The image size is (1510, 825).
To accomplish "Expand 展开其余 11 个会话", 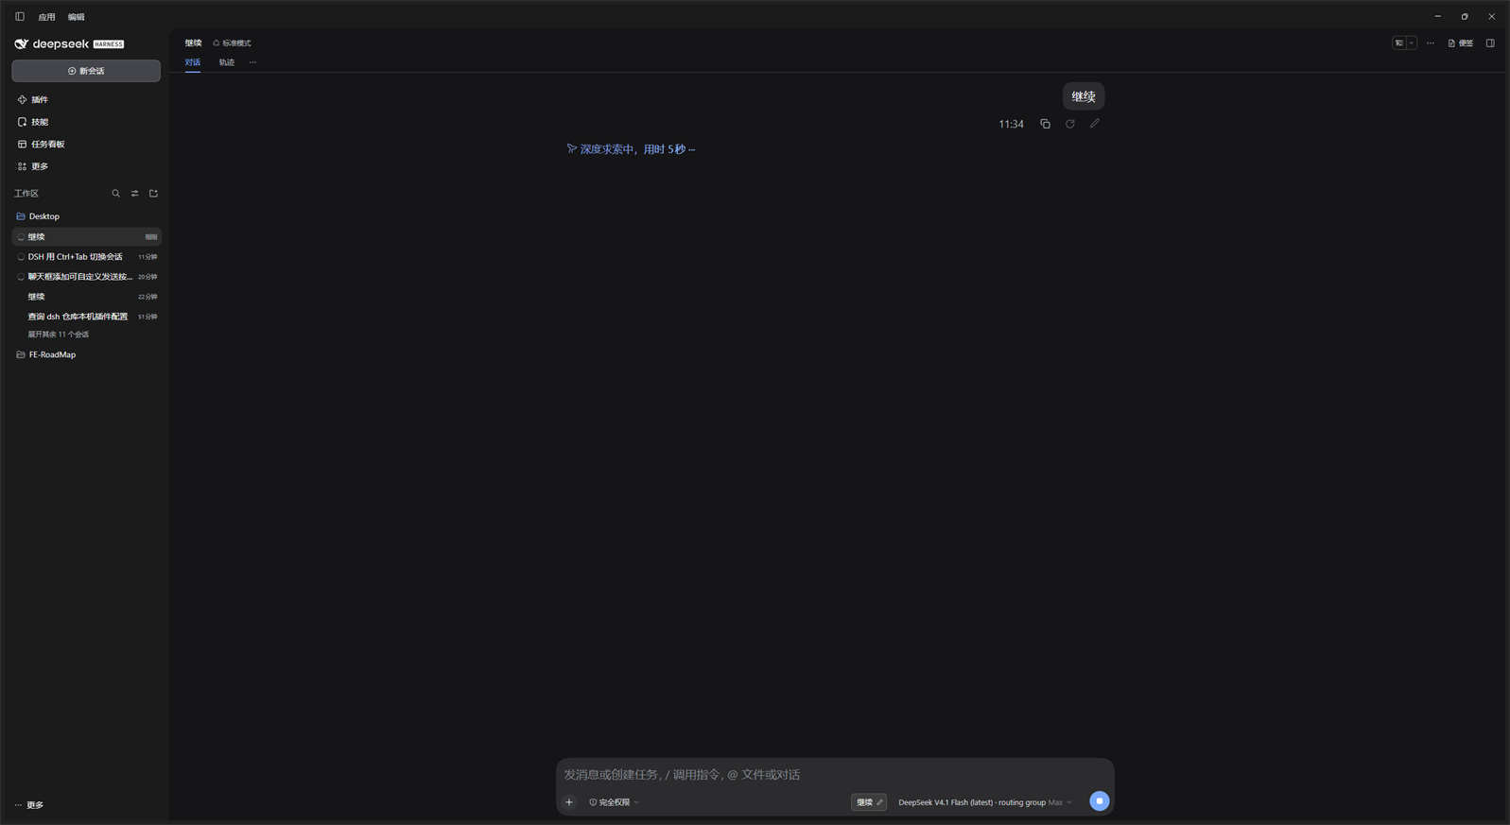I will tap(59, 335).
